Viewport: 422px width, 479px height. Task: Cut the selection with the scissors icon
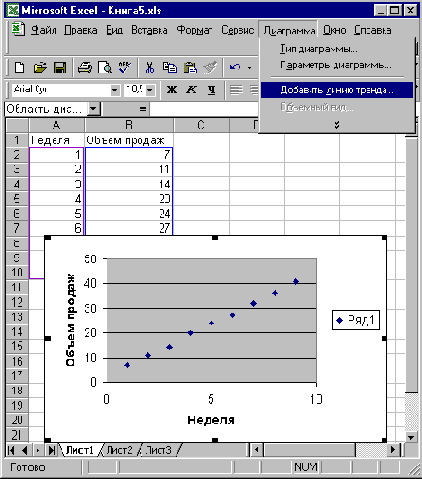149,67
